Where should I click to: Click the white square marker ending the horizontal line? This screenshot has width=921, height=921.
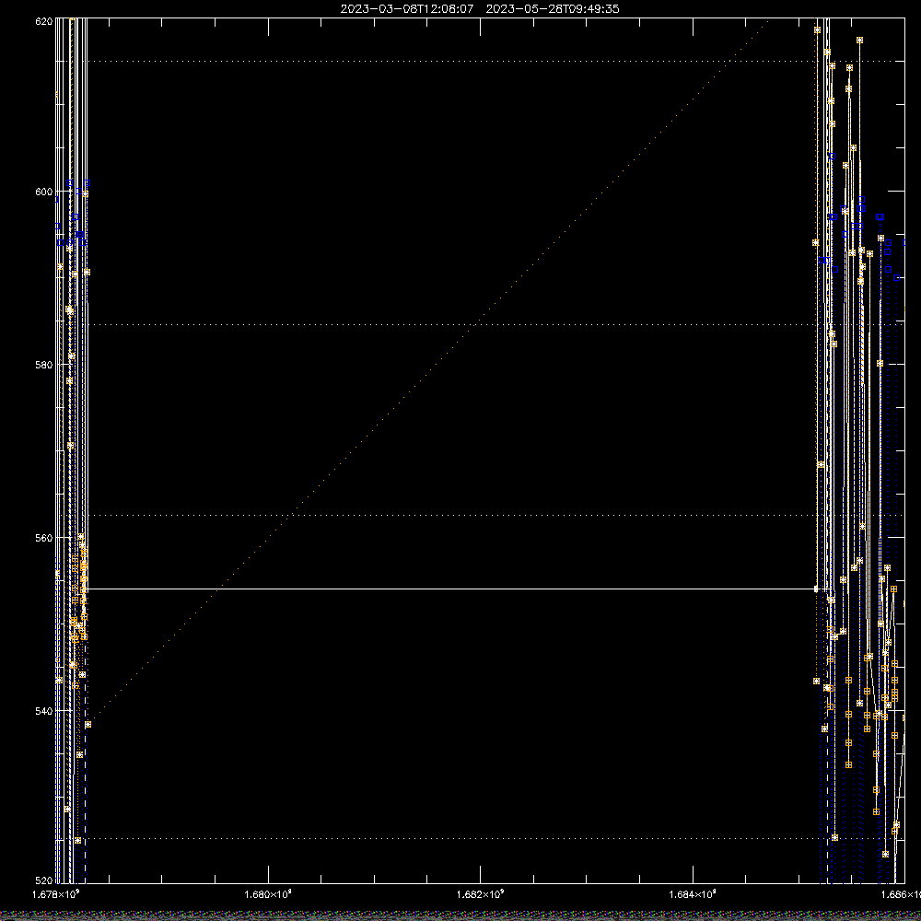coord(816,589)
